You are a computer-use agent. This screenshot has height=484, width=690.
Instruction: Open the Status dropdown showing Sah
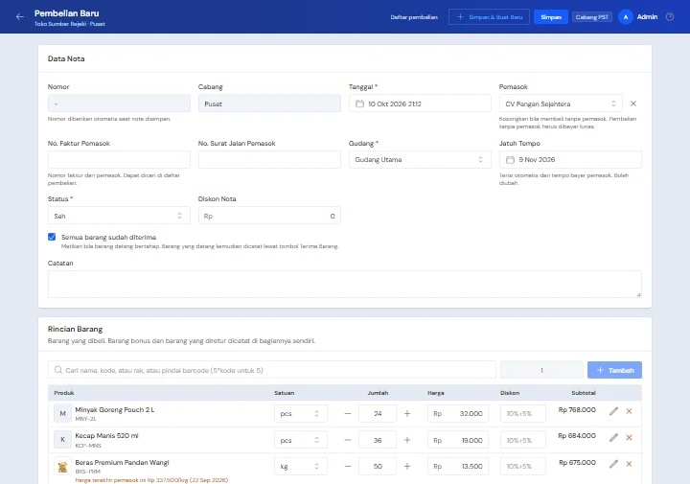[x=119, y=216]
